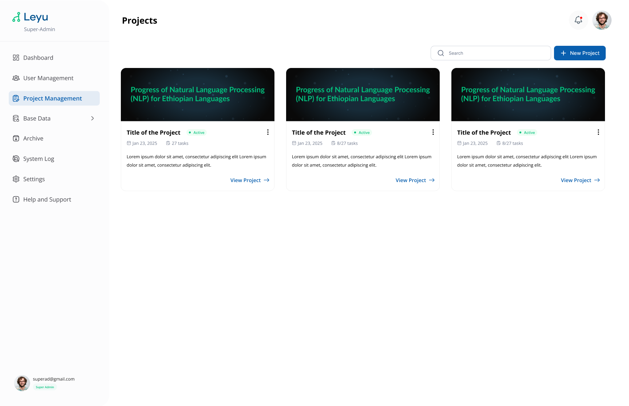Click the User Management people icon
Viewport: 629px width, 406px height.
16,78
